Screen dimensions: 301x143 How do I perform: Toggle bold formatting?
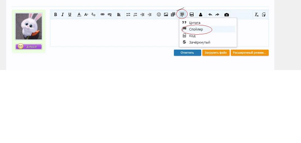point(55,14)
